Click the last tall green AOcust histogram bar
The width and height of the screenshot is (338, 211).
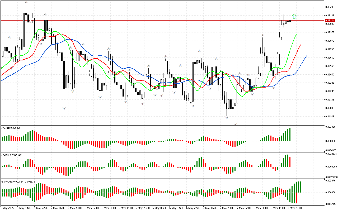(290, 134)
